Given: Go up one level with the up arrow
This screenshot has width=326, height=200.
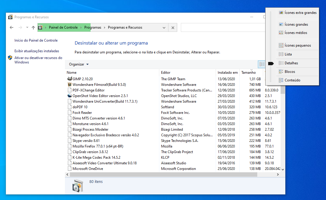Looking at the screenshot, I should pyautogui.click(x=33, y=27).
